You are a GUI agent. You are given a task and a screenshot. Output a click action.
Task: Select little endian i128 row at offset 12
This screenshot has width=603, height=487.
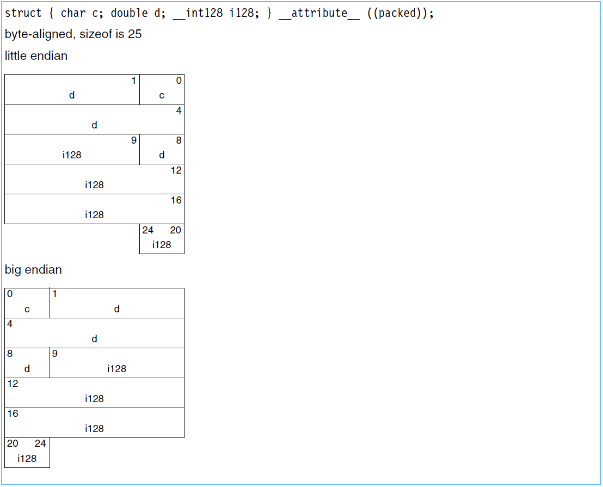point(94,179)
